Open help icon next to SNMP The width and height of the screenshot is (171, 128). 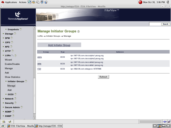[13, 116]
